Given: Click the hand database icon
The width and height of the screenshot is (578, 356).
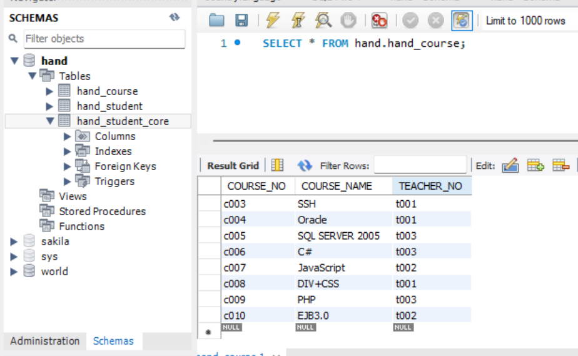Looking at the screenshot, I should [29, 61].
